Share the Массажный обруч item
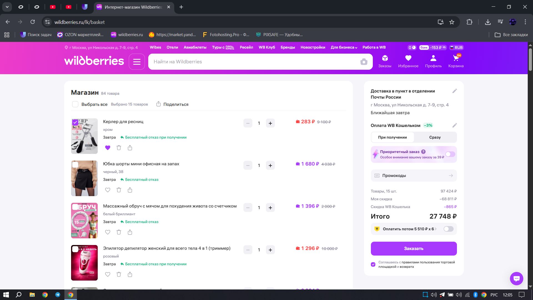Image resolution: width=533 pixels, height=300 pixels. [x=130, y=232]
